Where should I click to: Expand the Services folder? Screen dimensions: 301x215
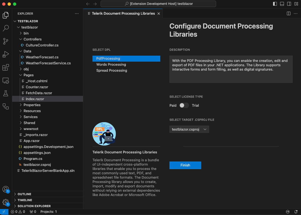(x=48, y=117)
